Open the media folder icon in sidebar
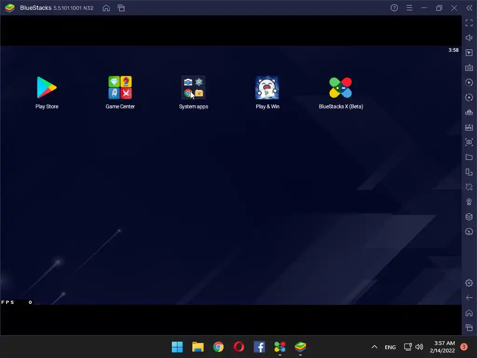 pyautogui.click(x=469, y=157)
